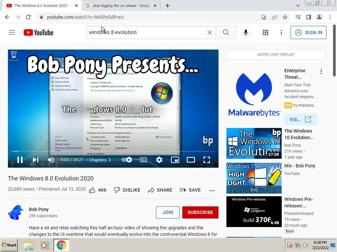
Task: Click the SIGN IN button
Action: click(308, 32)
